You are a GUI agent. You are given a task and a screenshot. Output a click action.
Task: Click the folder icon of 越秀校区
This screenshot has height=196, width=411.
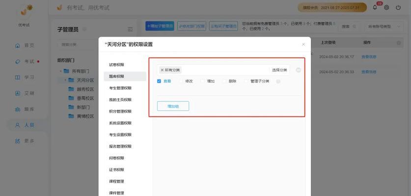pos(71,89)
